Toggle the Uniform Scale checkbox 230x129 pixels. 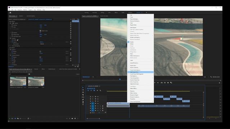[40, 31]
